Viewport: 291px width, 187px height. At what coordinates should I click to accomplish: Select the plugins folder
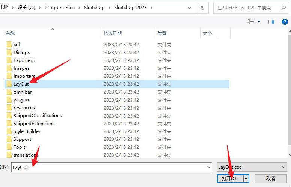click(x=21, y=100)
